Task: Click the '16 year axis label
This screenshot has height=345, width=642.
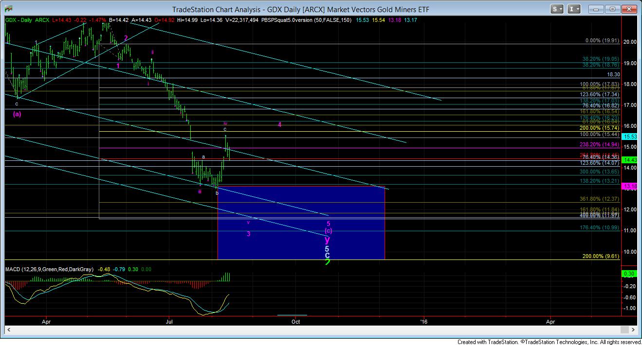Action: pyautogui.click(x=424, y=321)
